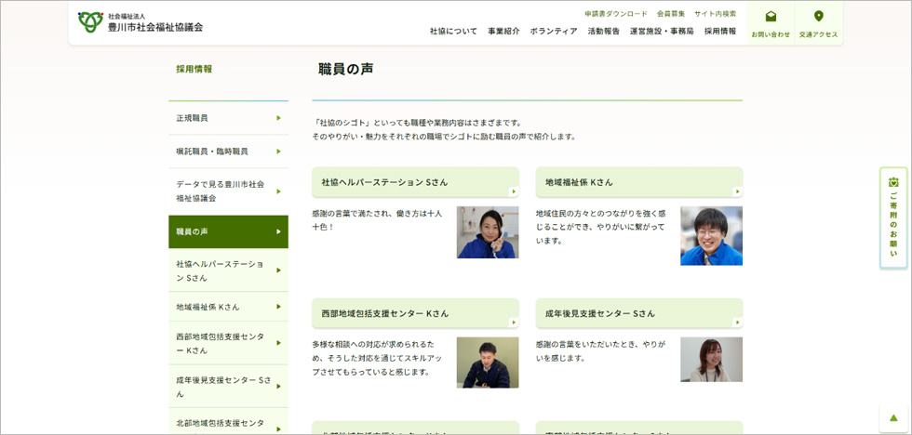Open the お問い合わせ mail icon
The height and width of the screenshot is (435, 912).
(771, 17)
